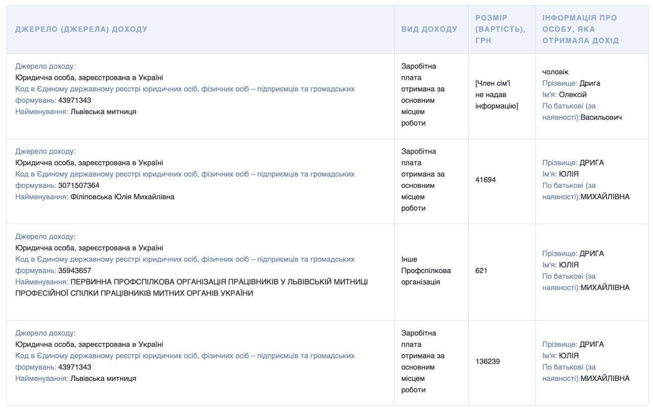Select the registry code 35943657
This screenshot has width=654, height=411.
pos(75,271)
